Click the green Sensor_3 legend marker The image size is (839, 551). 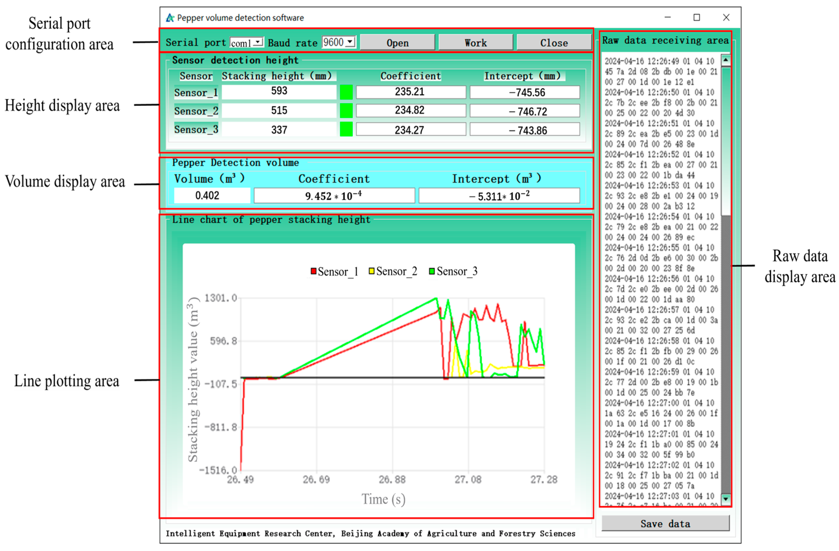point(432,271)
